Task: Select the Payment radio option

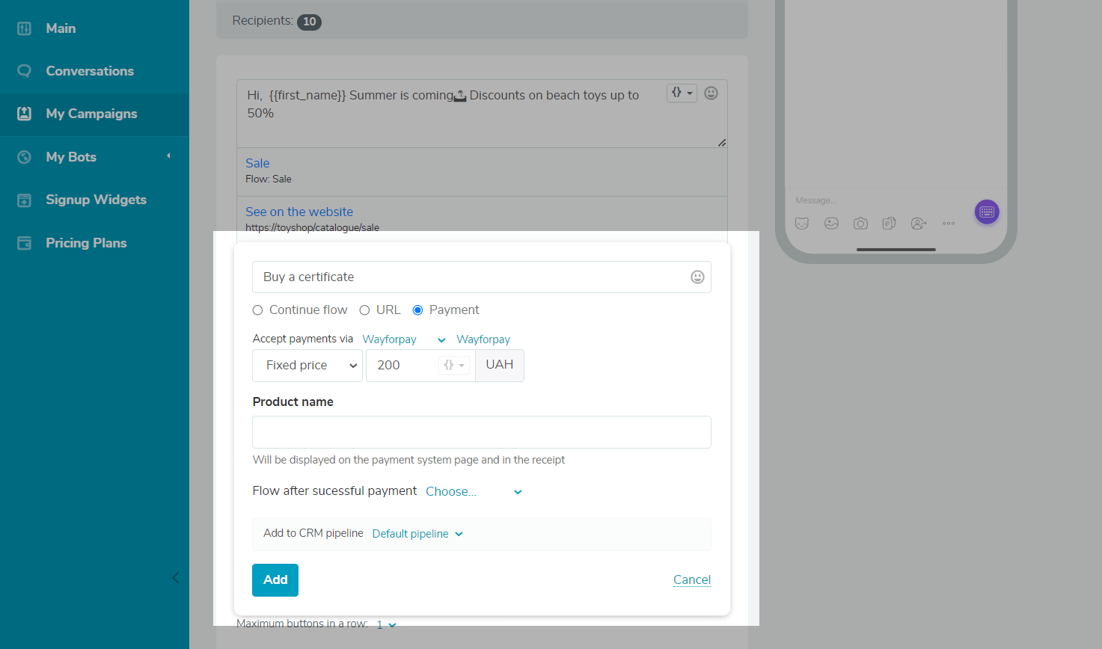Action: pos(418,310)
